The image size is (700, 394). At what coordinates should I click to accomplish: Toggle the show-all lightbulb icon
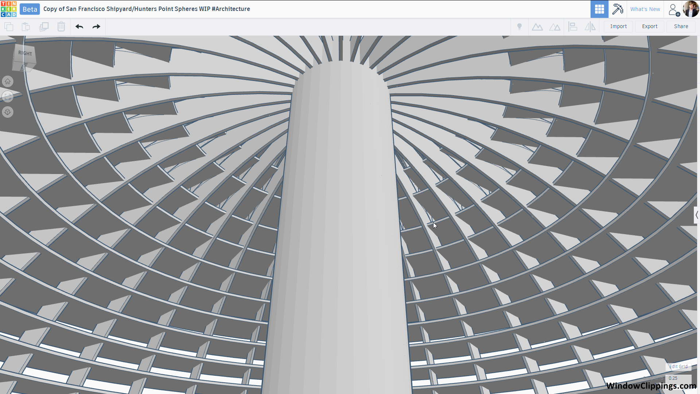520,27
